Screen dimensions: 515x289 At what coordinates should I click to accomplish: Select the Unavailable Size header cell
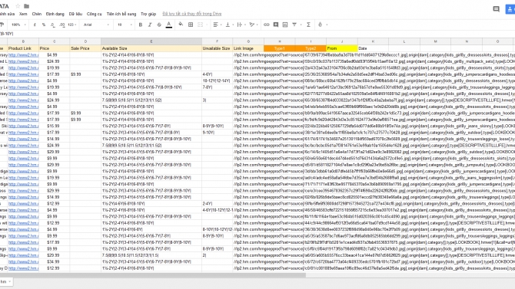pyautogui.click(x=217, y=48)
